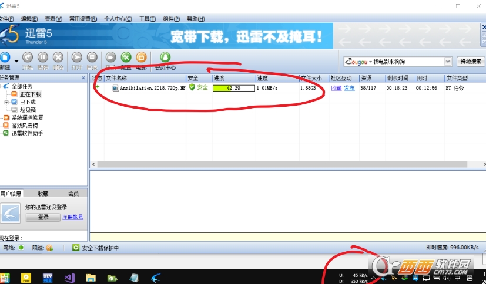The height and width of the screenshot is (284, 486).
Task: Sort by the 安全 column header
Action: pos(199,78)
